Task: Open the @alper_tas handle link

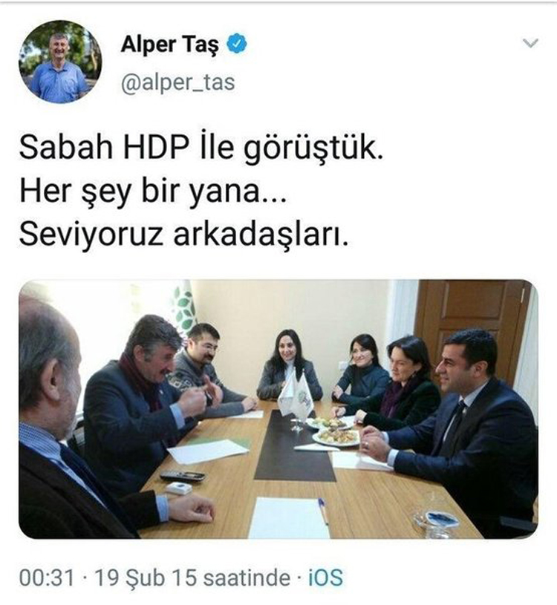Action: click(178, 82)
